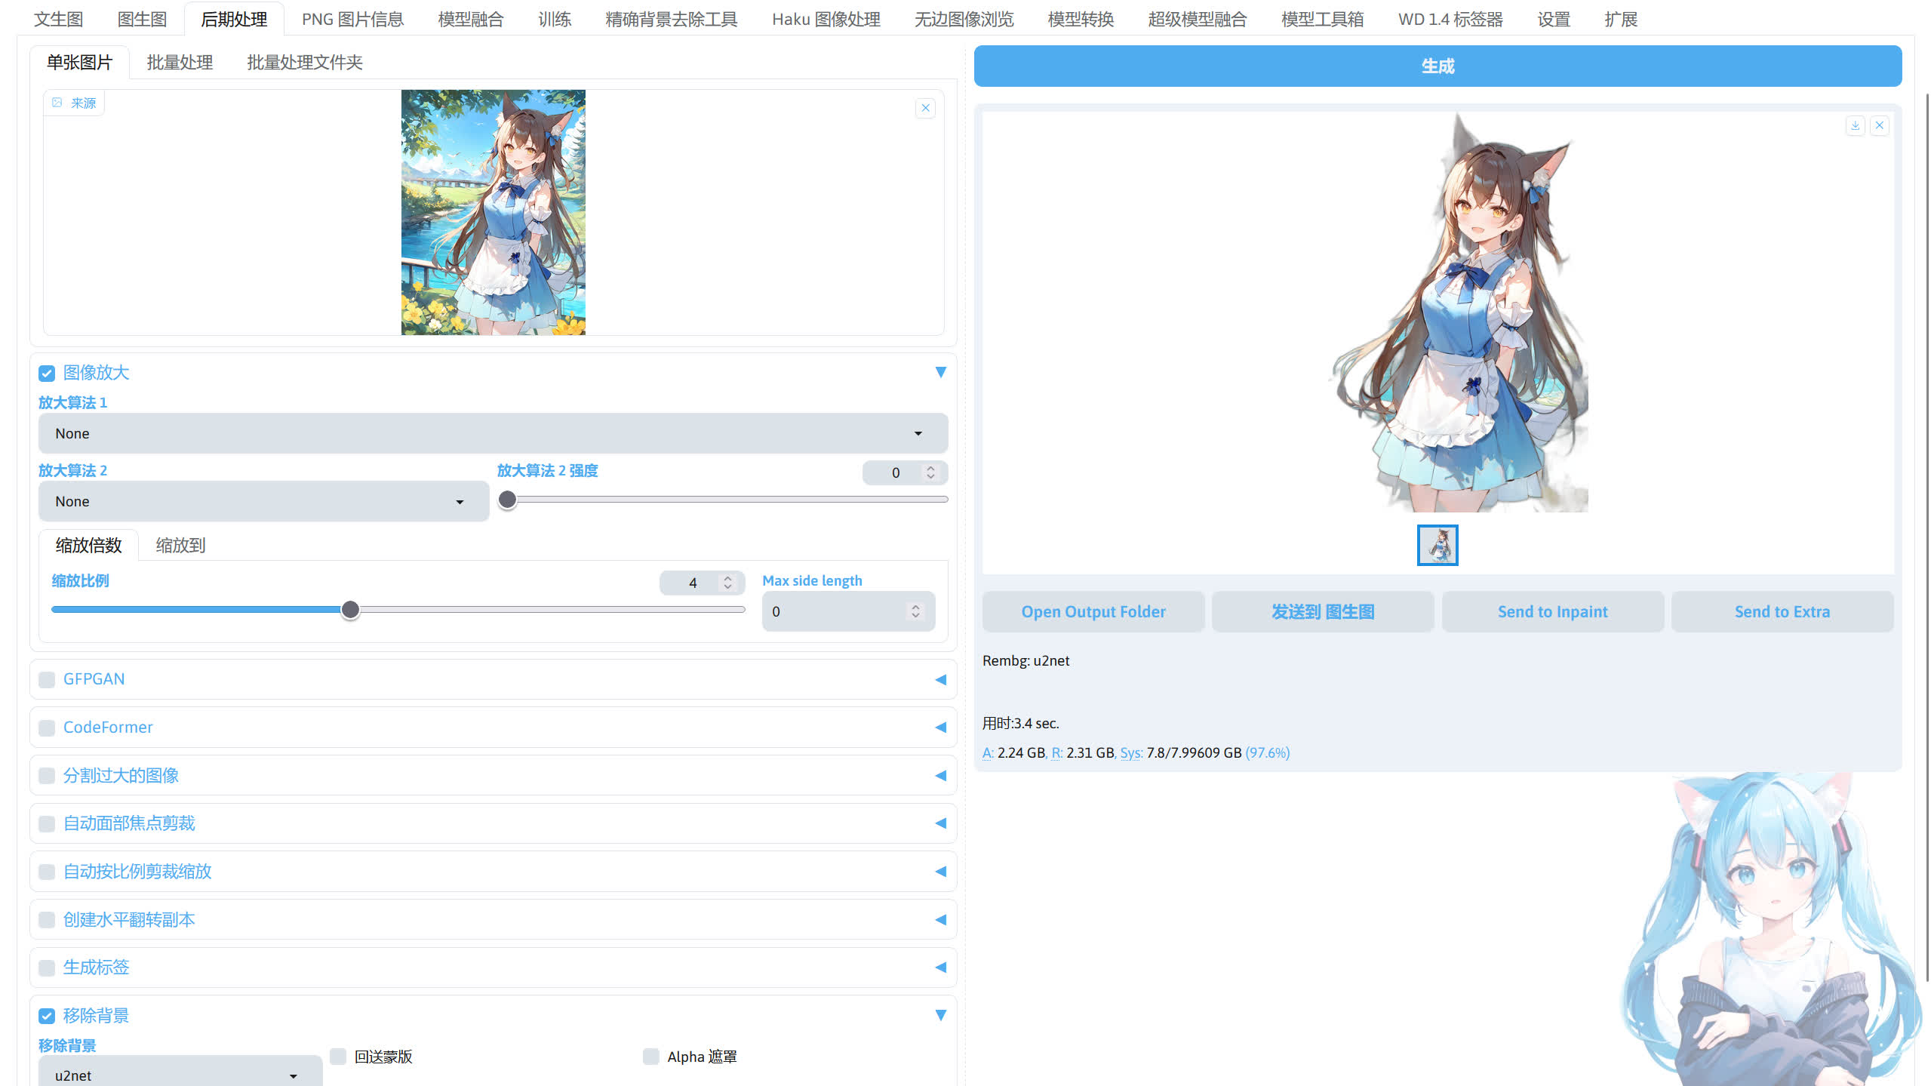Open the WD 1.4 标签器 tab
Image resolution: width=1931 pixels, height=1086 pixels.
[1449, 19]
